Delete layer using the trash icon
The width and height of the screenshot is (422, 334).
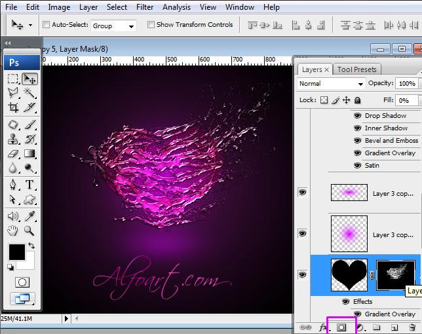coord(412,327)
